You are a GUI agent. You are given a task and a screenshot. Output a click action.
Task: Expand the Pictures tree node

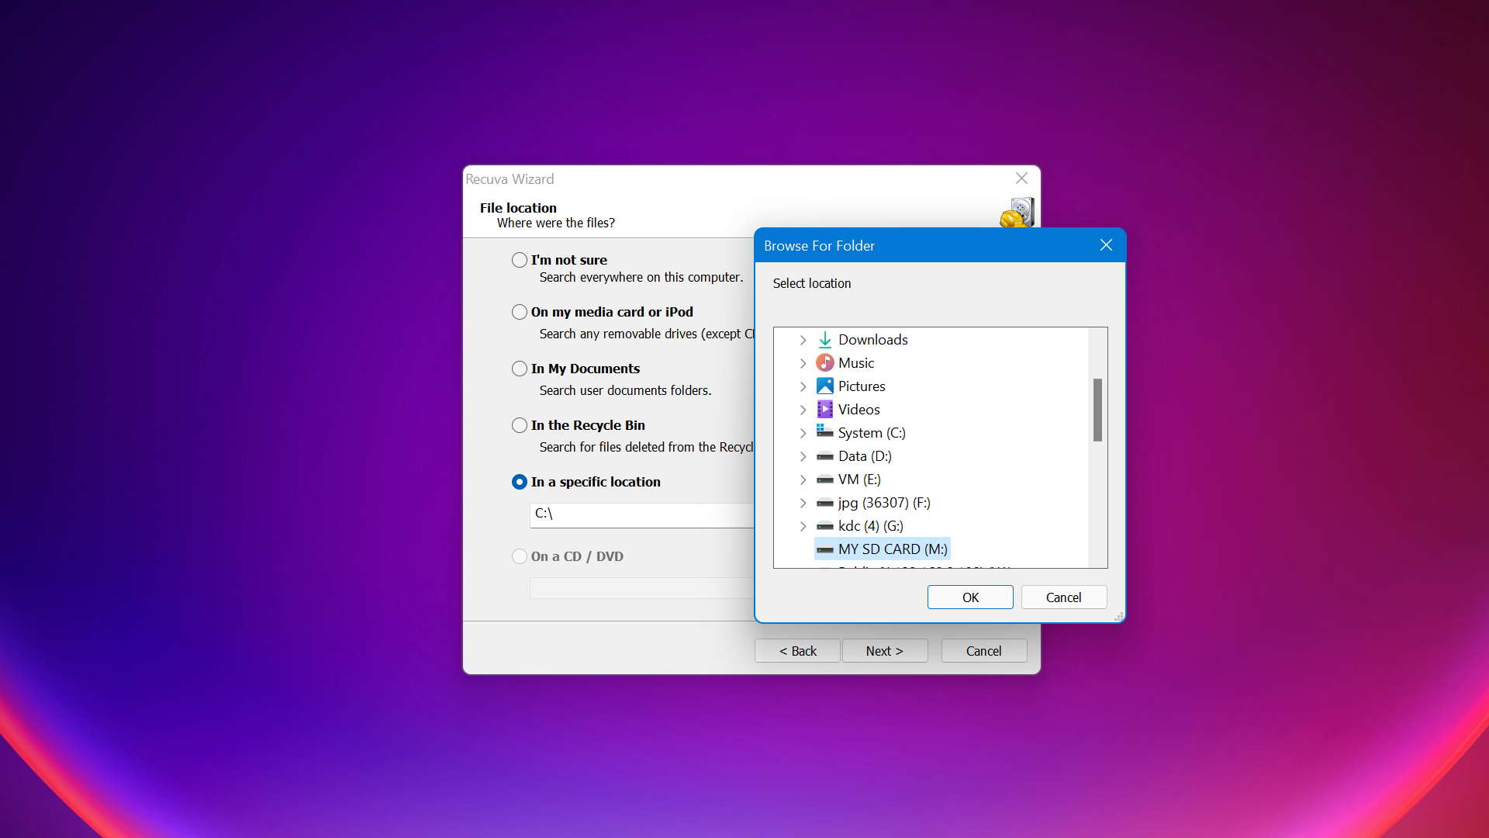803,386
